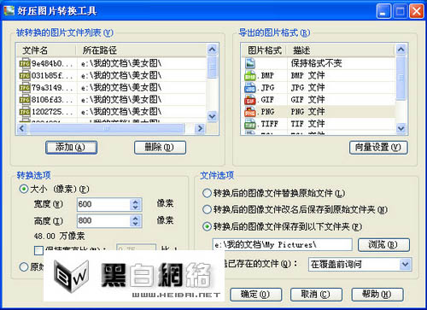Viewport: 427px width, 310px height.
Task: Decrease the height spinner value
Action: tap(136, 224)
